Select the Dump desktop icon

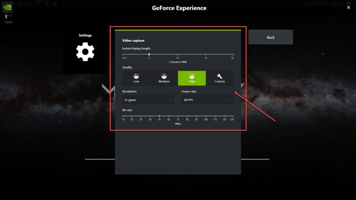(x=8, y=19)
